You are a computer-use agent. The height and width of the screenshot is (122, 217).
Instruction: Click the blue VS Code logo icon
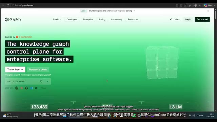(x=32, y=88)
